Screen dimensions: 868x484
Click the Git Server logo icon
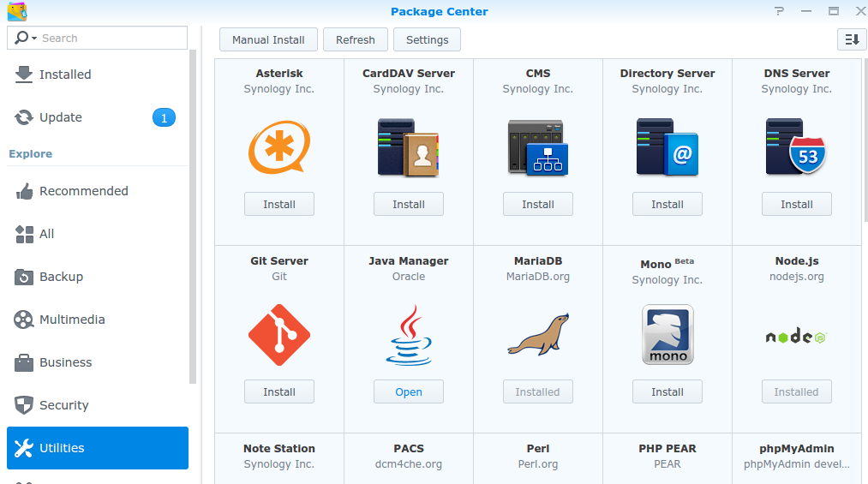(279, 335)
